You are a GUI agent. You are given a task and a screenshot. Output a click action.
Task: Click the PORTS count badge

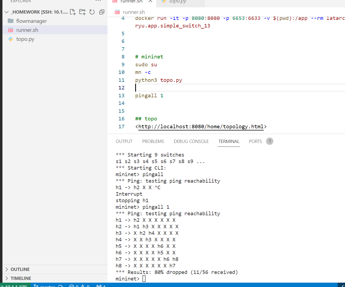click(270, 141)
